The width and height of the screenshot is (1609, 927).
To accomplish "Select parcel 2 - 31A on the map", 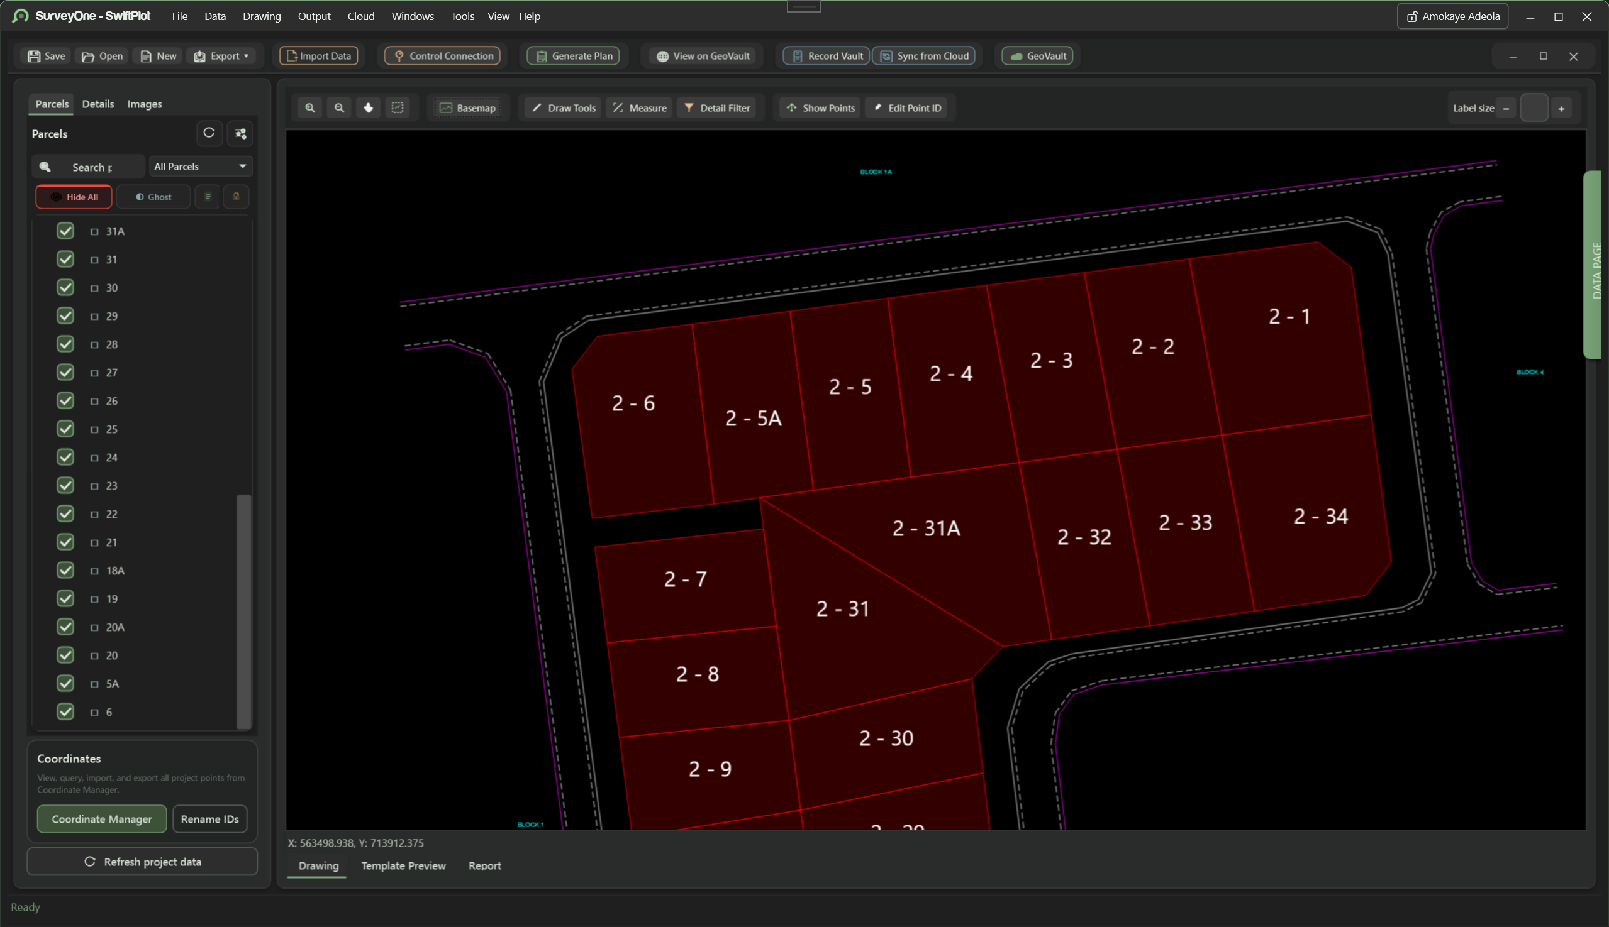I will pyautogui.click(x=926, y=528).
